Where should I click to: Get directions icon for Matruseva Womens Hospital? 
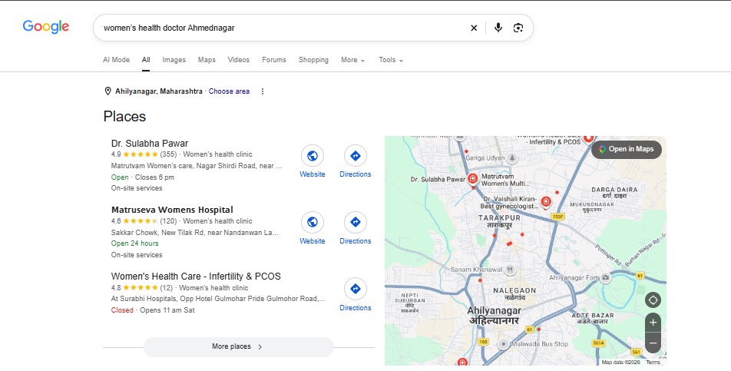[356, 223]
